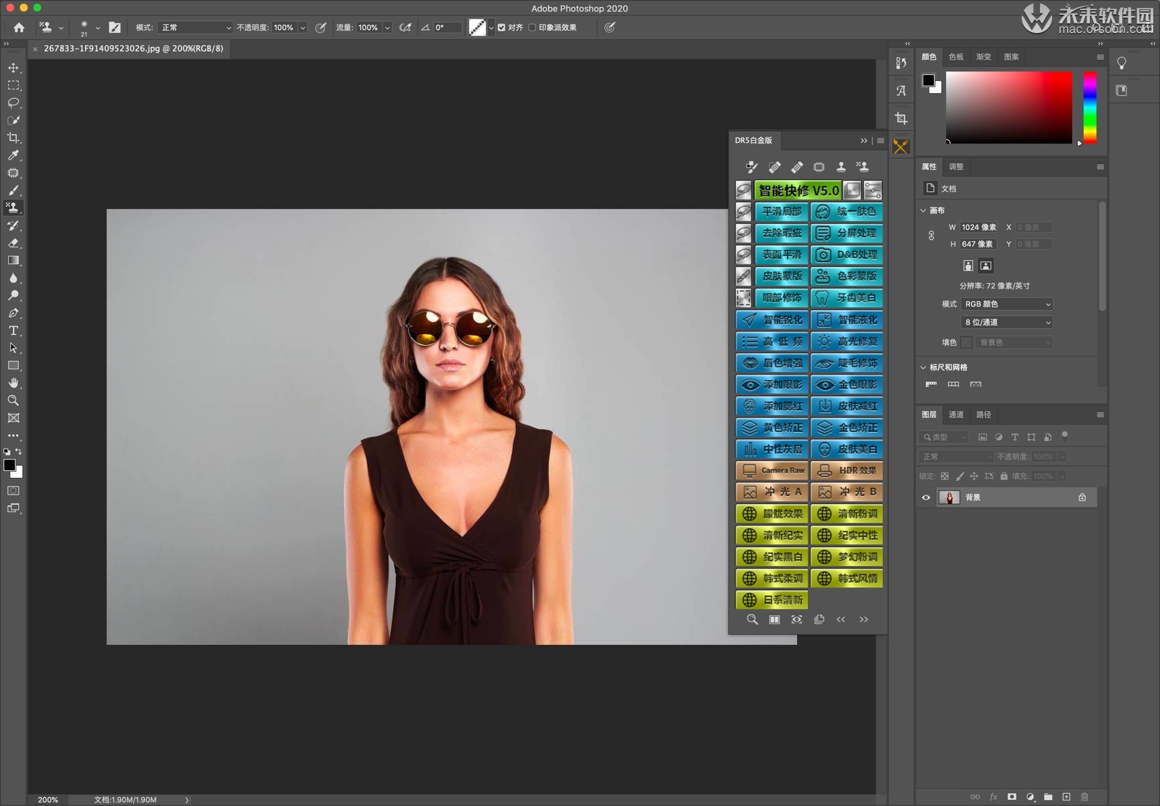This screenshot has width=1160, height=806.
Task: Select the Eyedropper tool
Action: click(13, 156)
